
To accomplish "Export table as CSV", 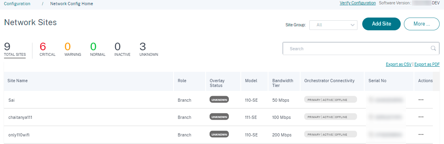I will click(399, 65).
